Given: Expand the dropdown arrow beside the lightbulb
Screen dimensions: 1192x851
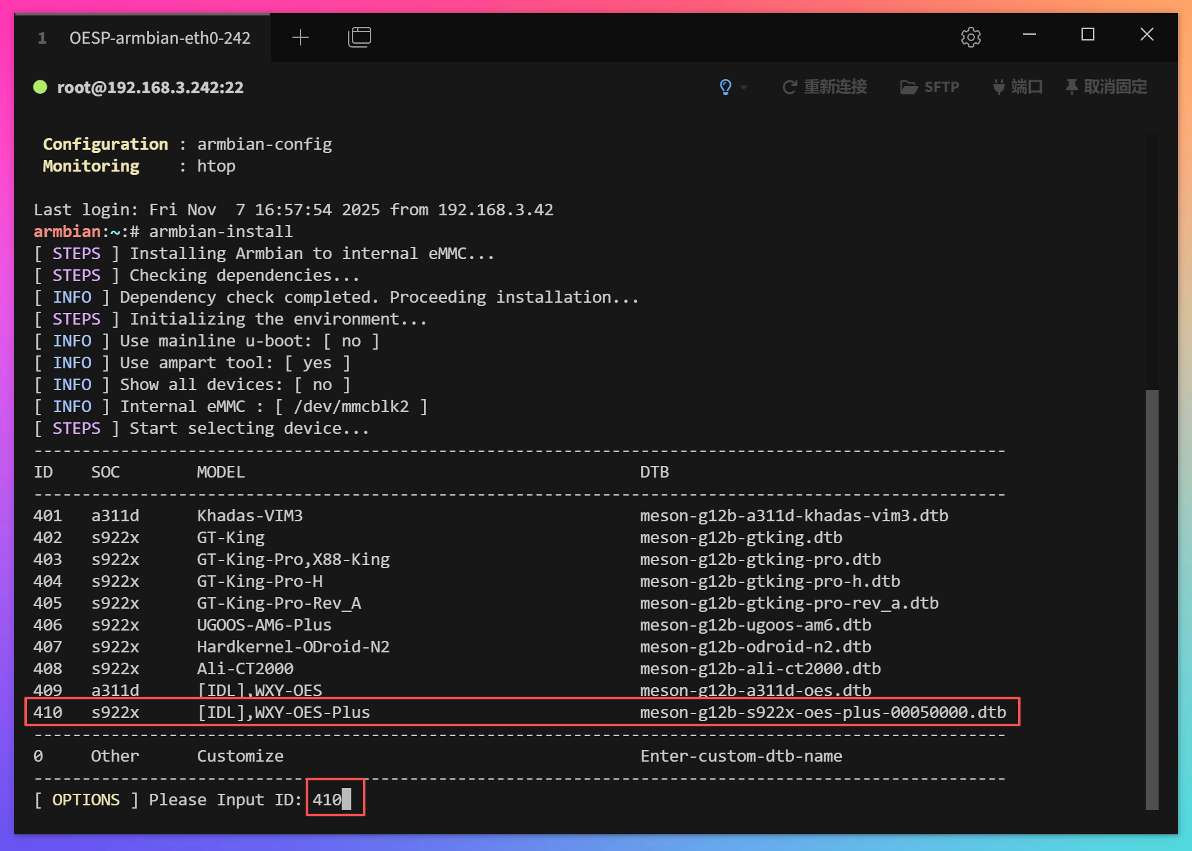Looking at the screenshot, I should pyautogui.click(x=744, y=87).
